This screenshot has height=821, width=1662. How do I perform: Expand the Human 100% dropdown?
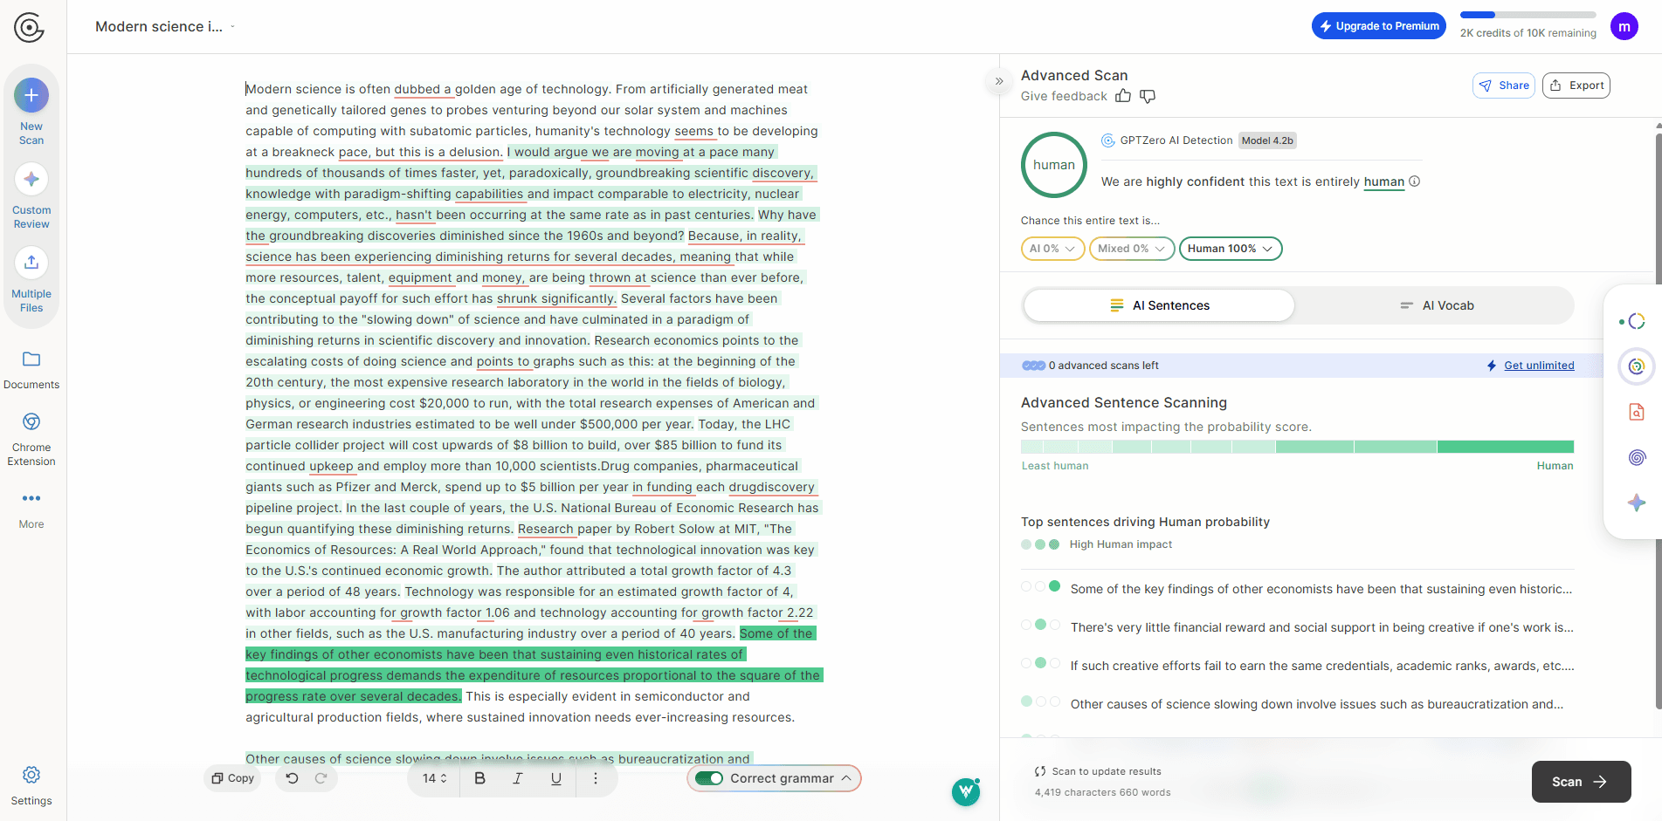[1231, 249]
